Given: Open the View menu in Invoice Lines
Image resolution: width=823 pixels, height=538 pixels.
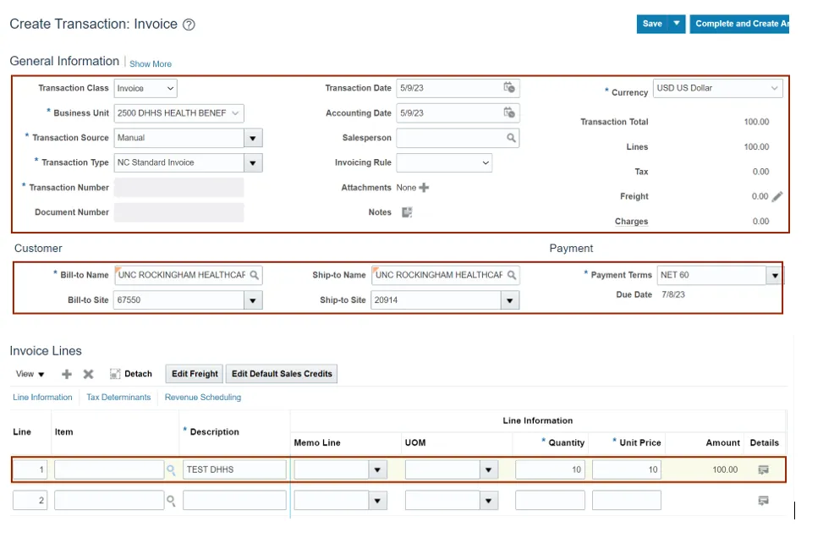Looking at the screenshot, I should tap(30, 374).
